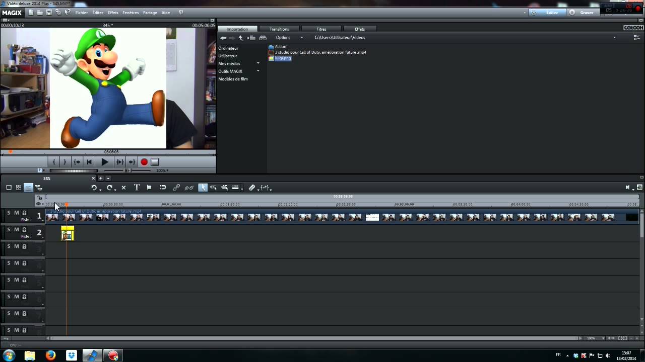Undo the last action in timeline toolbar

(x=94, y=188)
